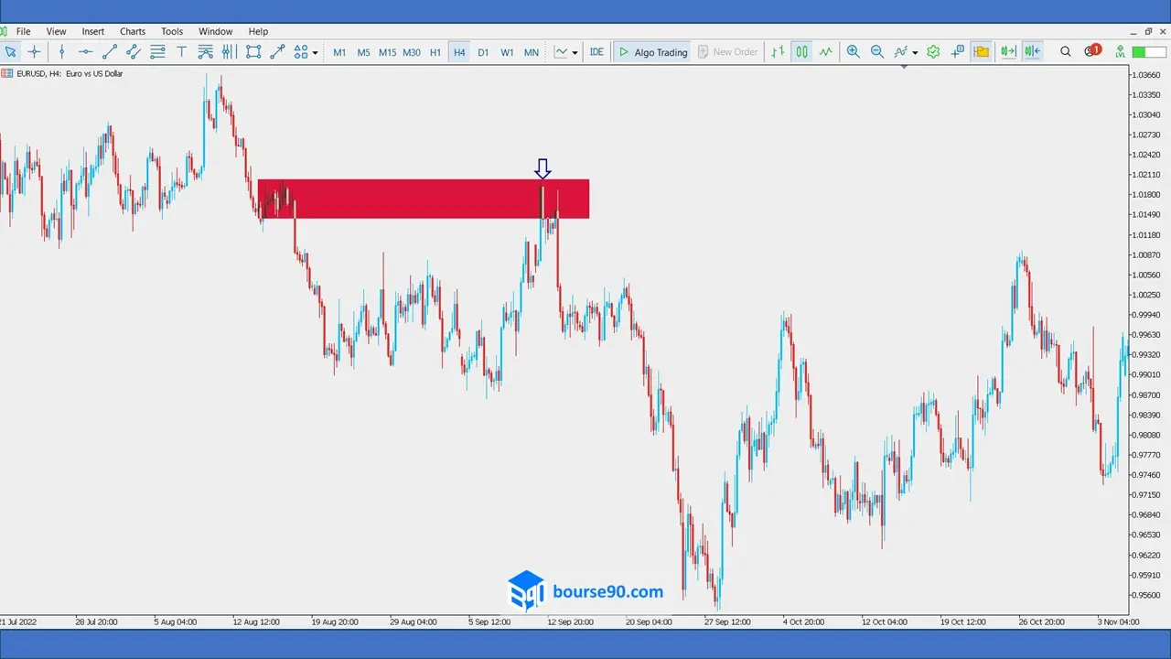Open the Charts menu
This screenshot has width=1171, height=659.
(133, 31)
